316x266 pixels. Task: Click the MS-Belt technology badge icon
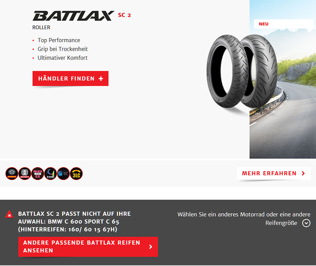pos(25,174)
